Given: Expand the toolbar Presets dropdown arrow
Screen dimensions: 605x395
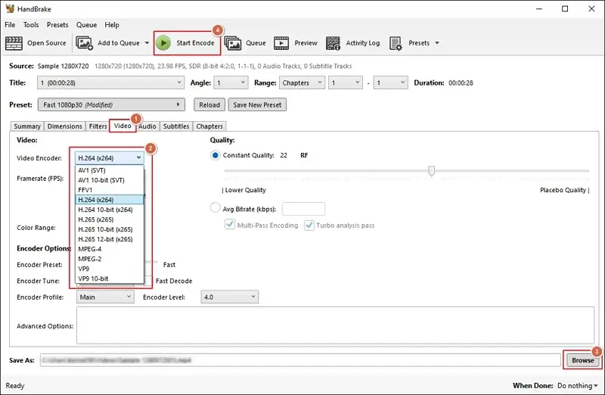Looking at the screenshot, I should 437,43.
